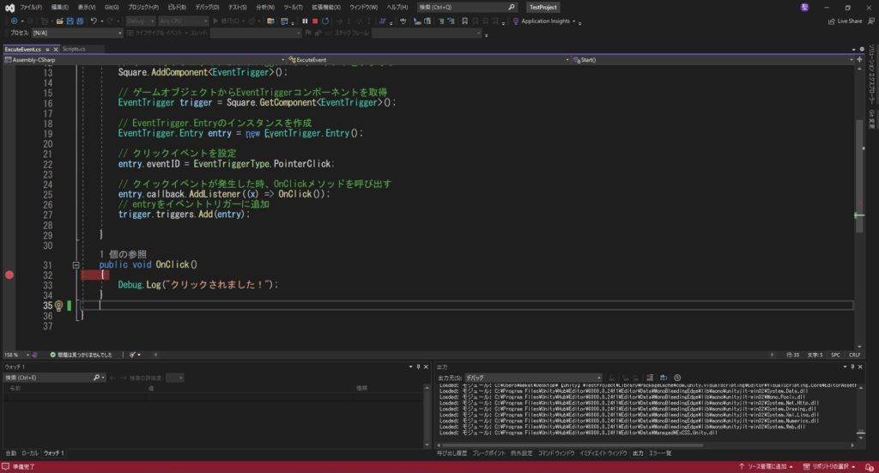Click the clear-all icon in output panel
Image resolution: width=879 pixels, height=473 pixels.
click(x=650, y=378)
